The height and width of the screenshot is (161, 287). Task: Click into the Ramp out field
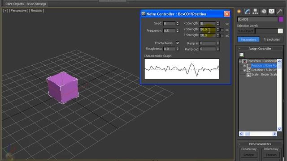pyautogui.click(x=208, y=49)
